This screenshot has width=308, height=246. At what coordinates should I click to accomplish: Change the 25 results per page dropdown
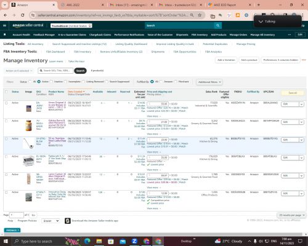pyautogui.click(x=291, y=215)
